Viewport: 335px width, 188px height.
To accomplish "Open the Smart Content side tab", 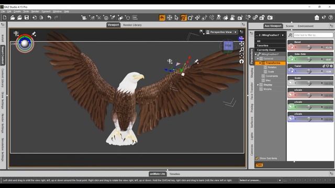I will [3, 55].
